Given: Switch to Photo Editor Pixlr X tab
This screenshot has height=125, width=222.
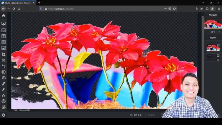Looking at the screenshot, I should click(x=18, y=3).
